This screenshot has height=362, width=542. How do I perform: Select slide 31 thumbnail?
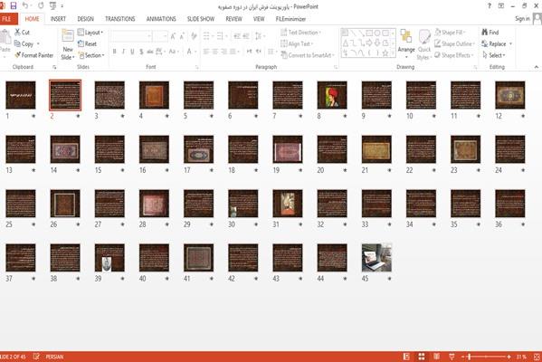click(x=288, y=204)
